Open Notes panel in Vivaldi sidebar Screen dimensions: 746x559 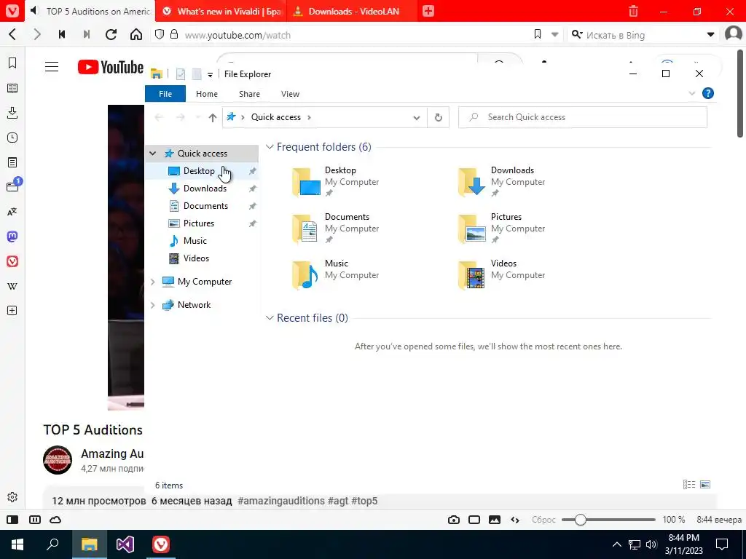(12, 162)
